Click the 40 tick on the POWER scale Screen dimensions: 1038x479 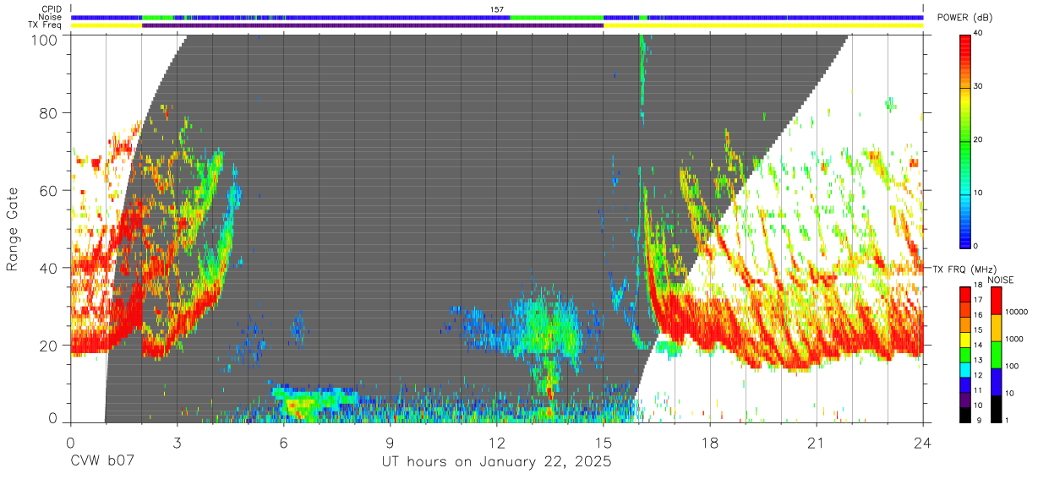[979, 34]
